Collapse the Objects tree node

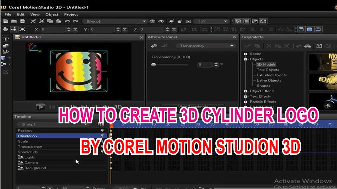246,59
